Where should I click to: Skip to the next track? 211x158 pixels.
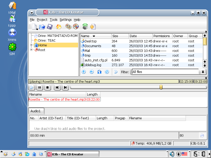pyautogui.click(x=65, y=87)
